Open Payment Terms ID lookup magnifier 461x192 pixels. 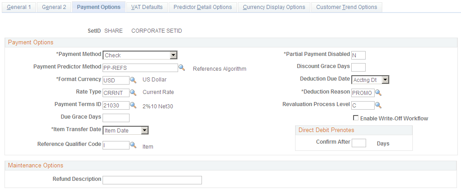pos(133,105)
